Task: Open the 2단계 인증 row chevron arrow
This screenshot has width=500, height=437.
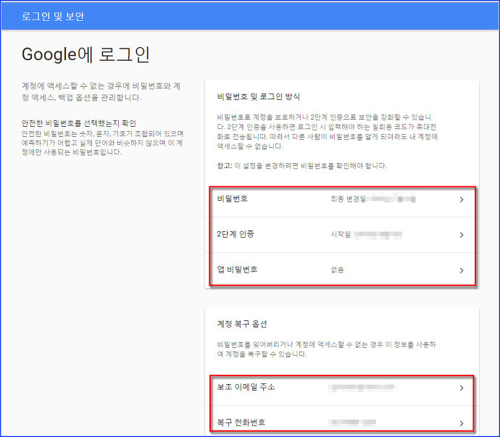Action: pyautogui.click(x=462, y=235)
